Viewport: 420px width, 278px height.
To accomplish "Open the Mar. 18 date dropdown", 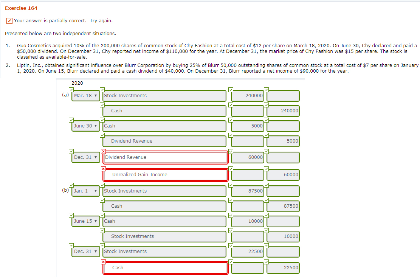I will point(86,96).
